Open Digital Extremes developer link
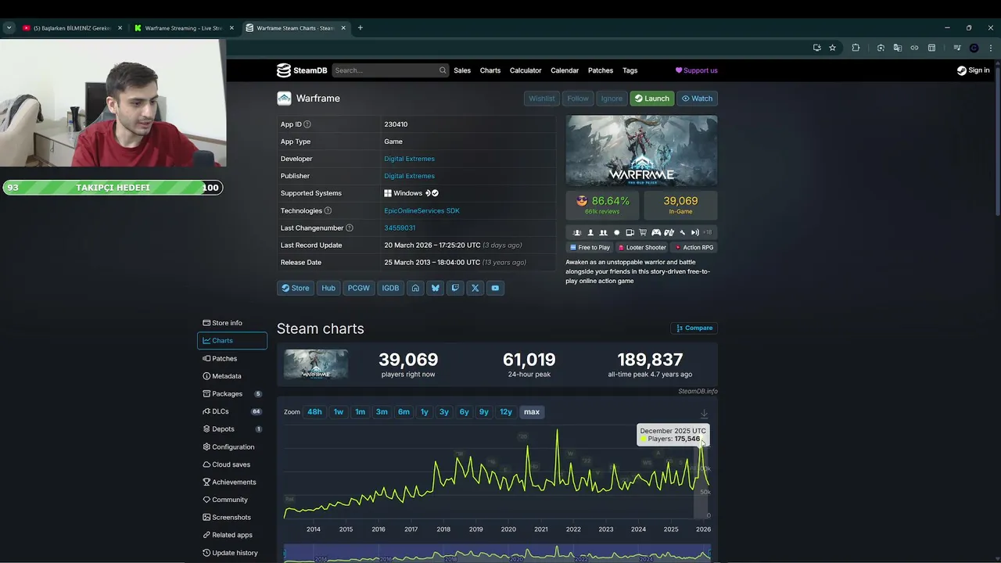The image size is (1001, 563). click(409, 159)
